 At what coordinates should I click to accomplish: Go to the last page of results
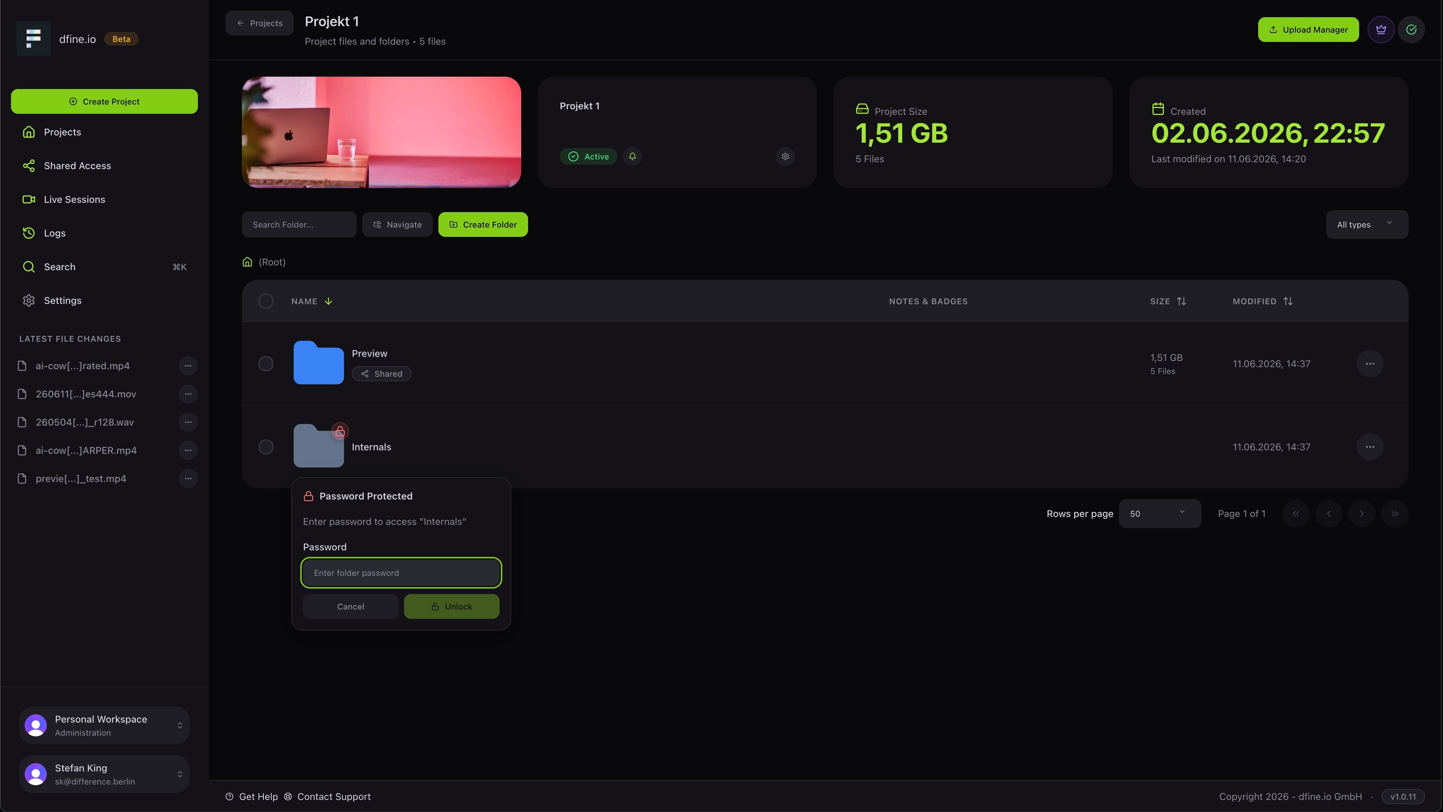(x=1394, y=513)
